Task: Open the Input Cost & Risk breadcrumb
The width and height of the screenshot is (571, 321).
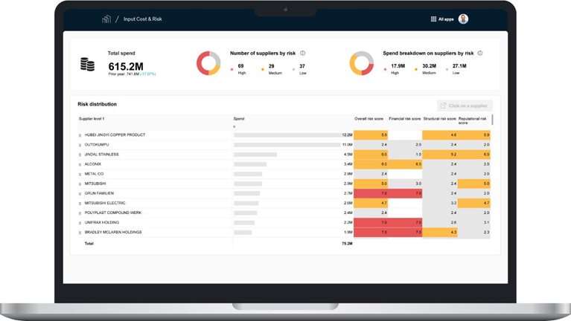Action: point(144,19)
